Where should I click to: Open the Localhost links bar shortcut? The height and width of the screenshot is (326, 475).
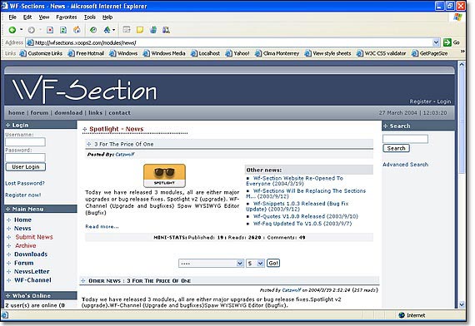tap(205, 53)
